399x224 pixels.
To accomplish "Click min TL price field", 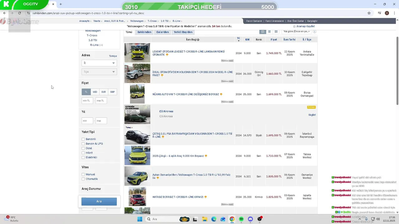I will click(87, 100).
